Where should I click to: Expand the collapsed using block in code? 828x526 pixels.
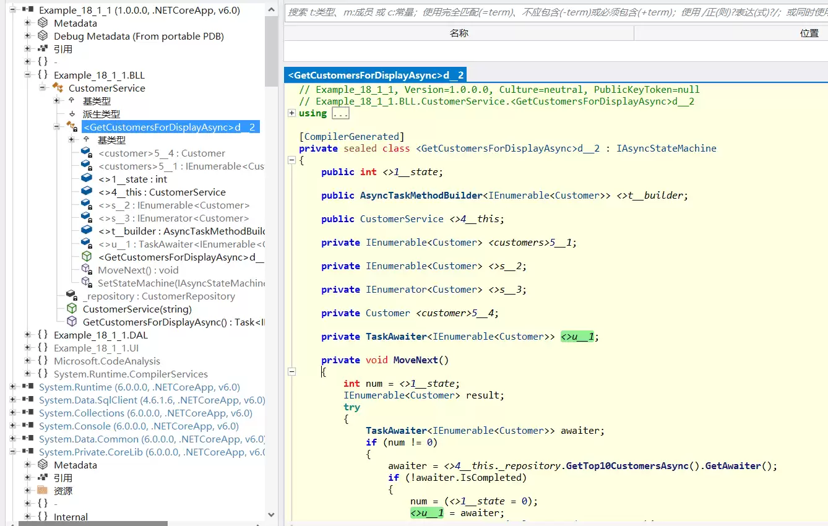click(291, 113)
